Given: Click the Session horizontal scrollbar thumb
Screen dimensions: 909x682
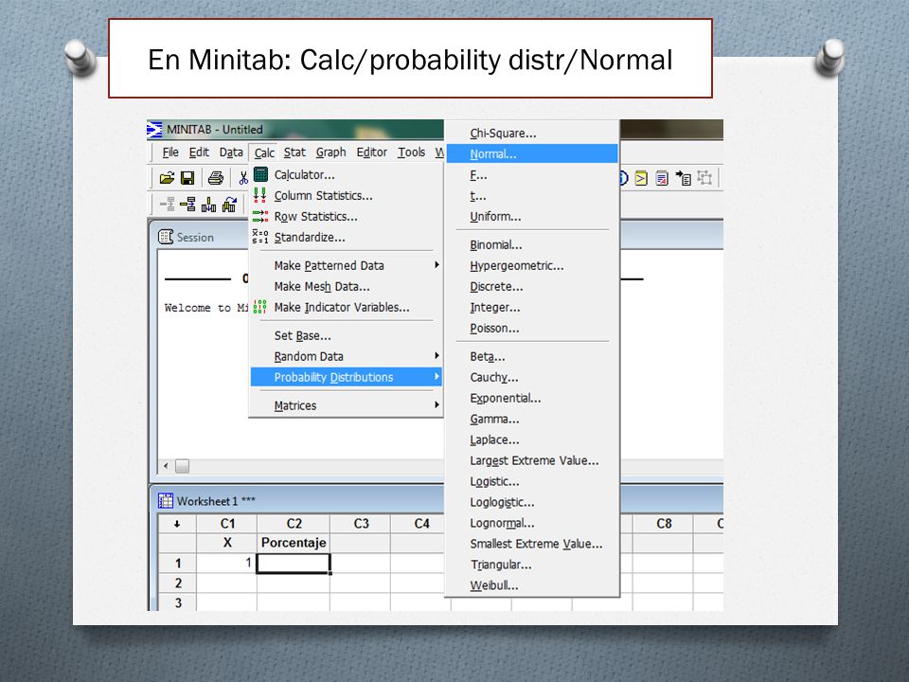Looking at the screenshot, I should [182, 466].
